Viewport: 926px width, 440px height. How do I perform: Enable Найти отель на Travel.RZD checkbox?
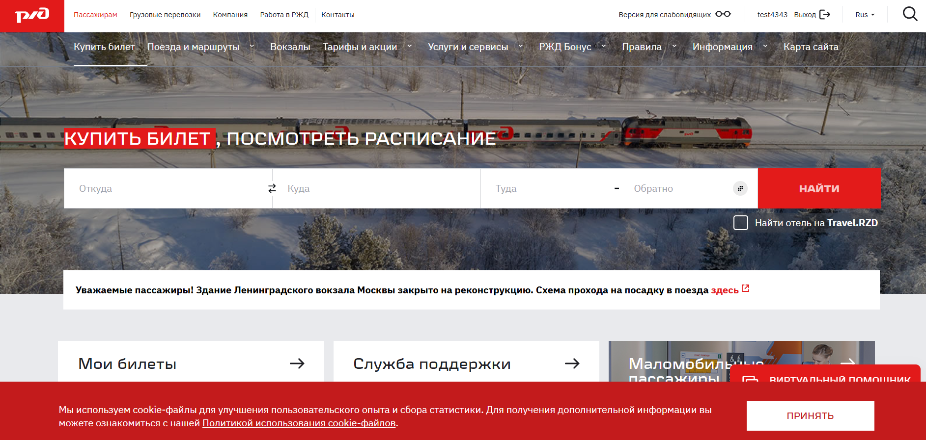(x=740, y=223)
